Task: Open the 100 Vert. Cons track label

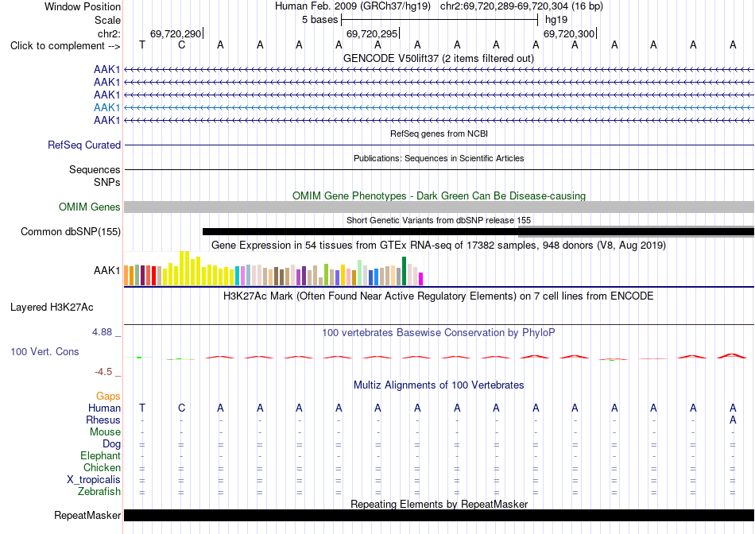Action: coord(45,351)
